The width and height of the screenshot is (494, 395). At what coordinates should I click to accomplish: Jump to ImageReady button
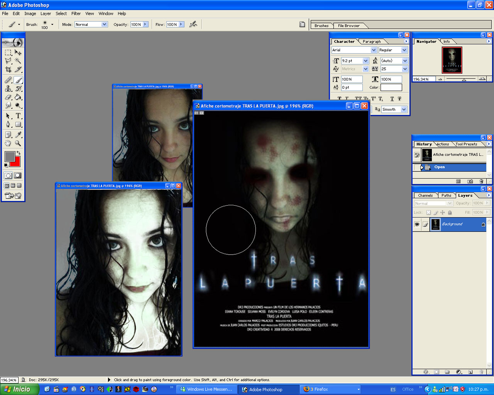pos(13,196)
